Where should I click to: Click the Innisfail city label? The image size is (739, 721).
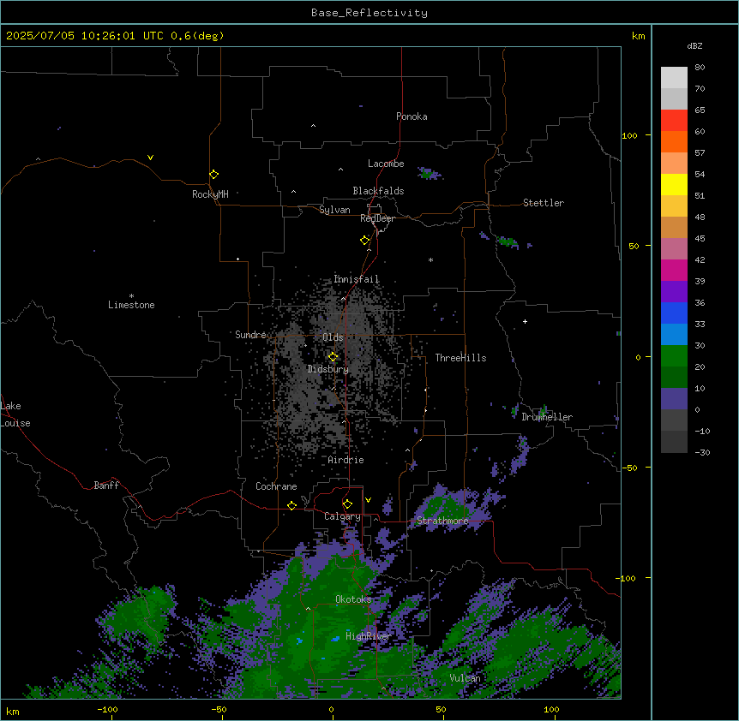(x=357, y=279)
